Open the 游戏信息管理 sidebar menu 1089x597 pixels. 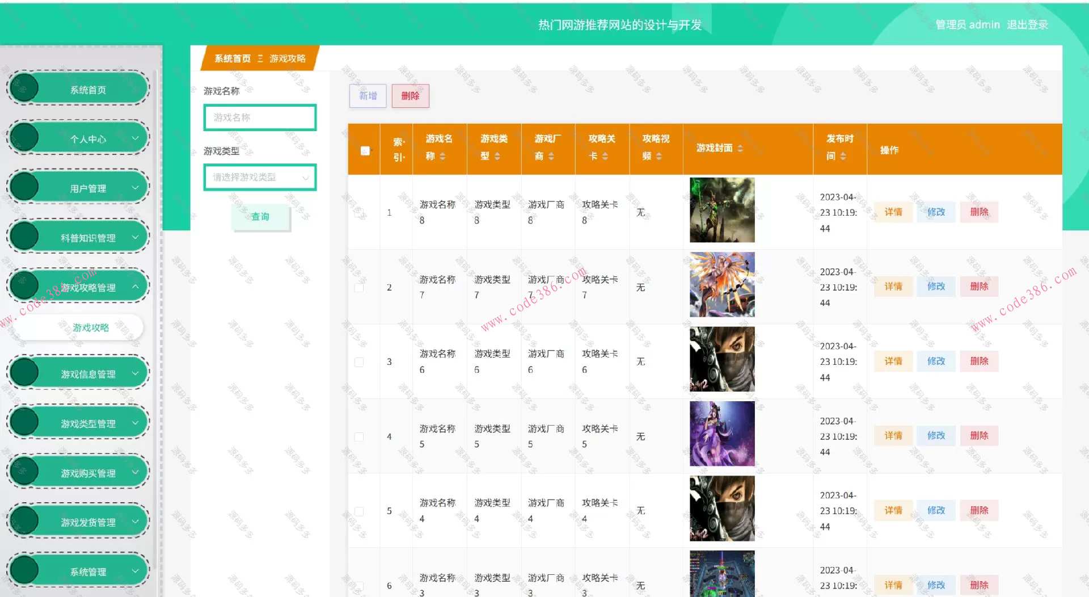(x=78, y=373)
